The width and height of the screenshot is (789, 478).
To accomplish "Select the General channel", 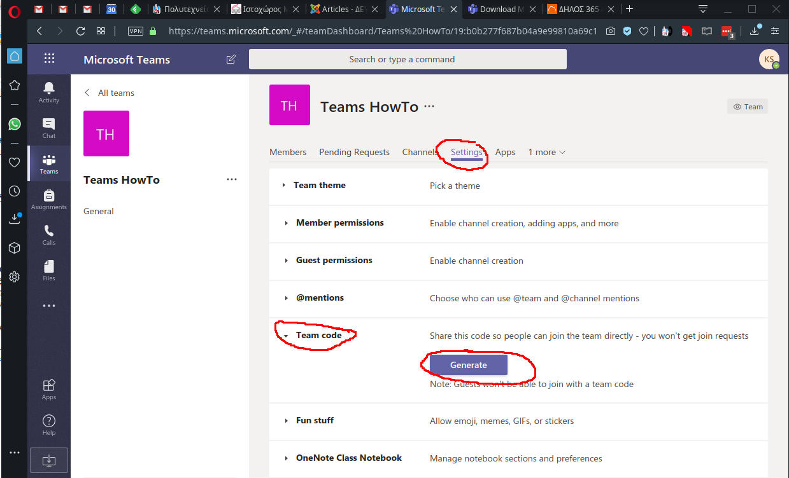I will (x=99, y=211).
